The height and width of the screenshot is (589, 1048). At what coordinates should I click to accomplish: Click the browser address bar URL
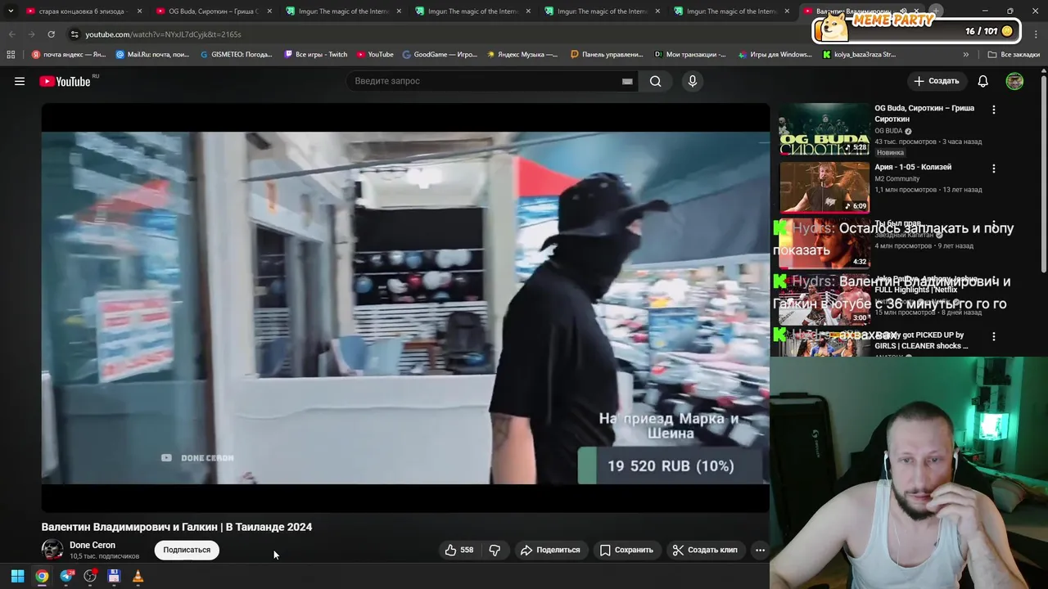tap(163, 34)
